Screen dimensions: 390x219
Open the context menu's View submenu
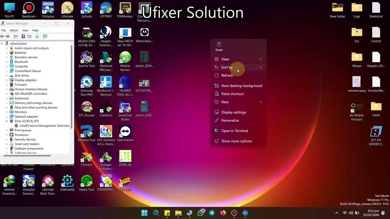coord(238,59)
